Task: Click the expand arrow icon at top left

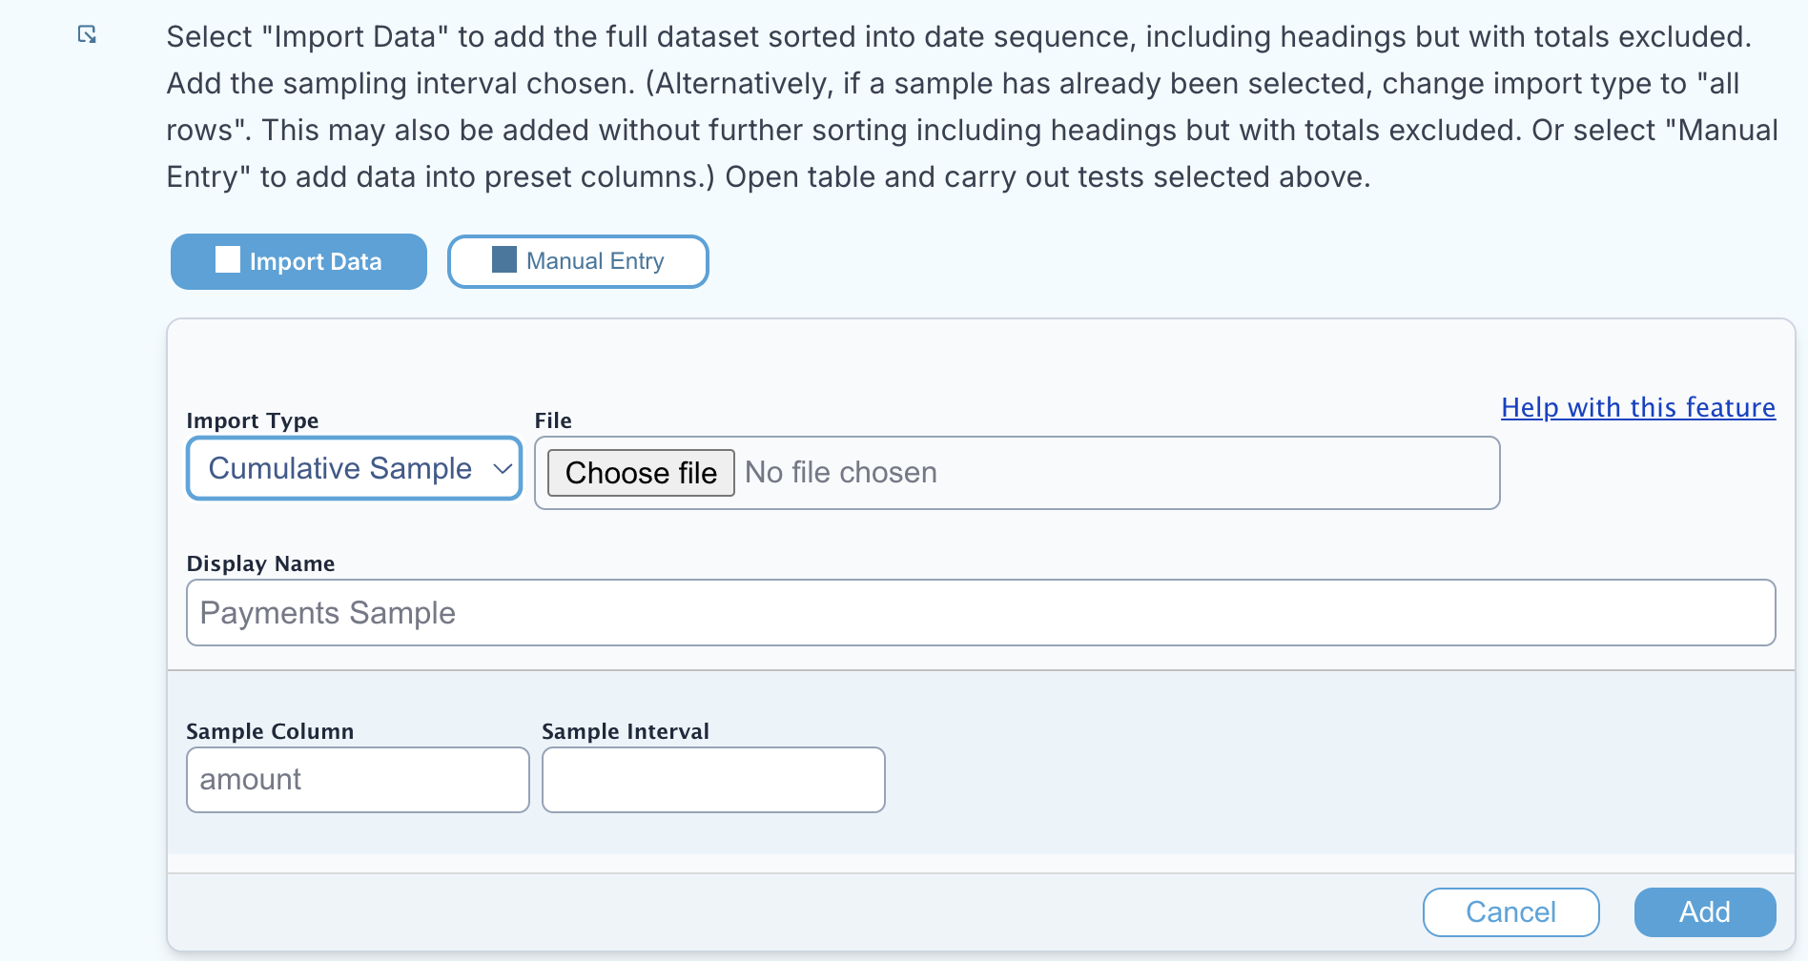Action: (x=87, y=35)
